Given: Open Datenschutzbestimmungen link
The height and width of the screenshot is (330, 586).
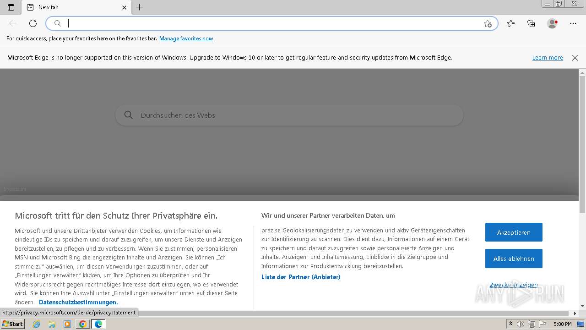Looking at the screenshot, I should click(78, 302).
